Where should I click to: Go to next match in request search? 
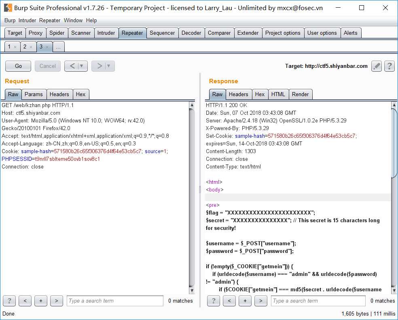(57, 301)
